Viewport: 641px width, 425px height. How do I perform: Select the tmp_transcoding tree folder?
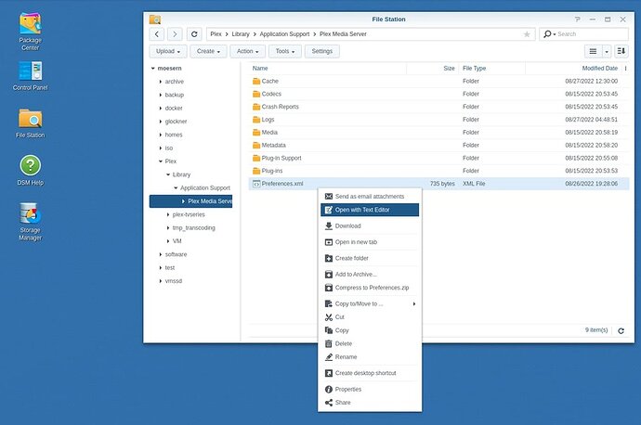193,227
